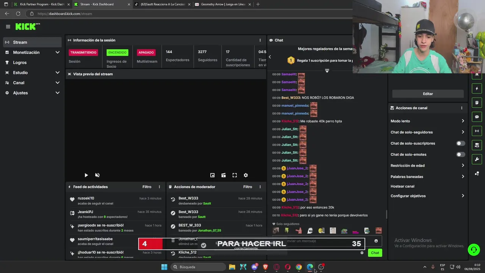Open Restricción de edad options
Image resolution: width=485 pixels, height=273 pixels.
coord(427,166)
